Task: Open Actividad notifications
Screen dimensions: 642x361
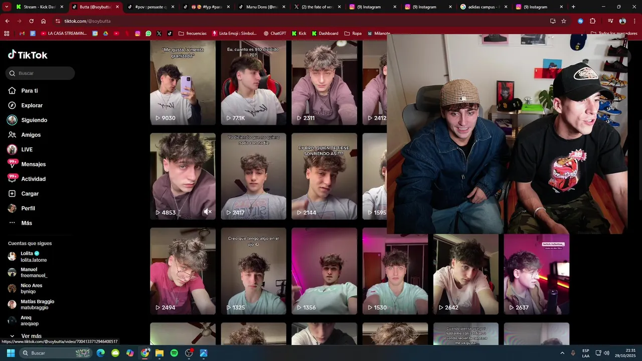Action: [27, 179]
